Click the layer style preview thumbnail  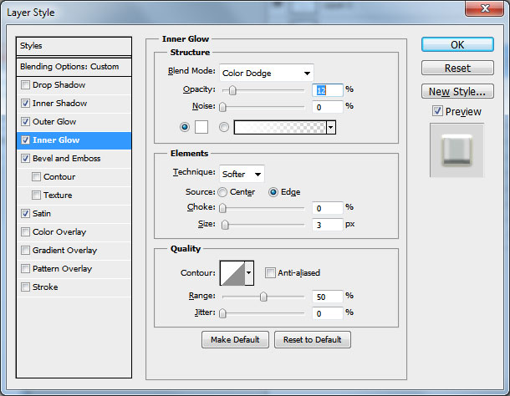tap(456, 150)
